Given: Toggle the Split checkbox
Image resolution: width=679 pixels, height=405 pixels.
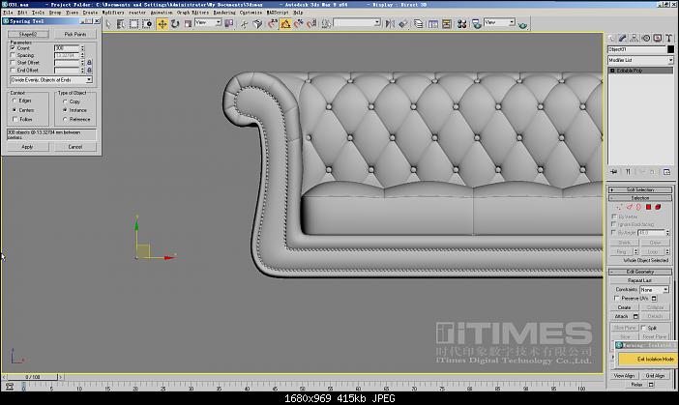Looking at the screenshot, I should pyautogui.click(x=643, y=328).
